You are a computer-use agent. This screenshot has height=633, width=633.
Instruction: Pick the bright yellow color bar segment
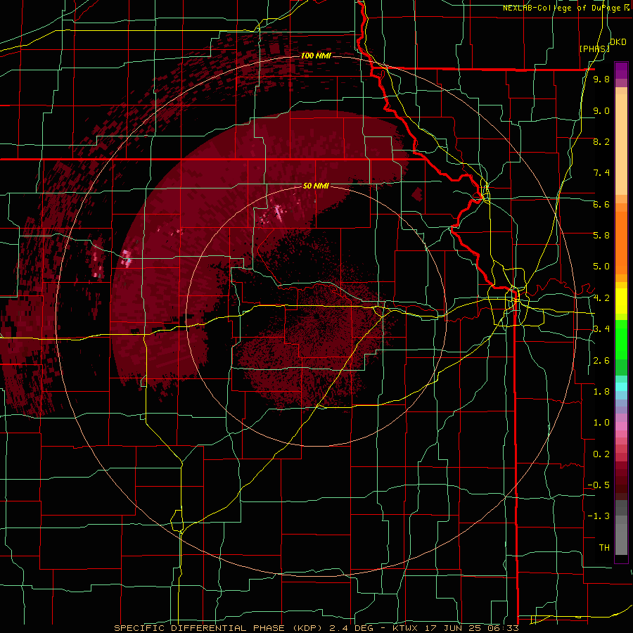621,301
